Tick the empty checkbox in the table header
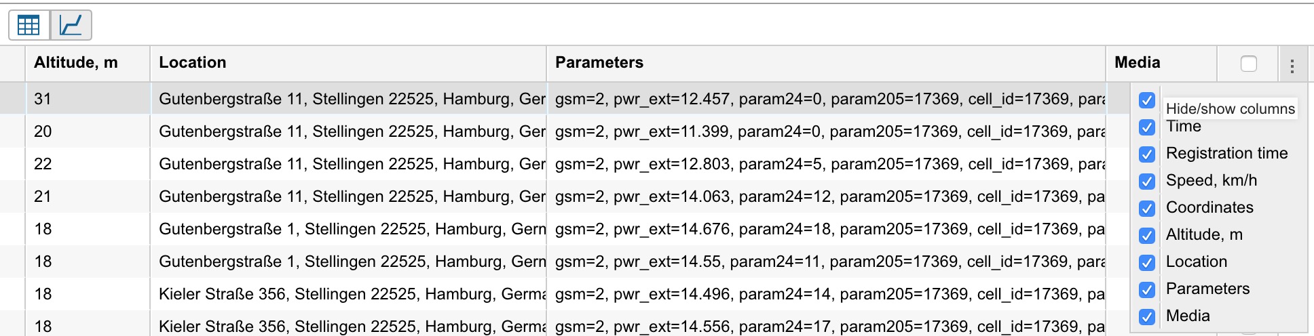The image size is (1314, 336). click(x=1248, y=64)
